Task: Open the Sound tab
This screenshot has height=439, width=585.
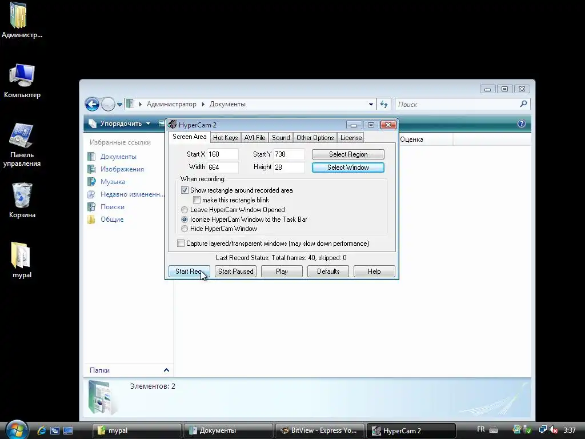Action: [x=281, y=138]
